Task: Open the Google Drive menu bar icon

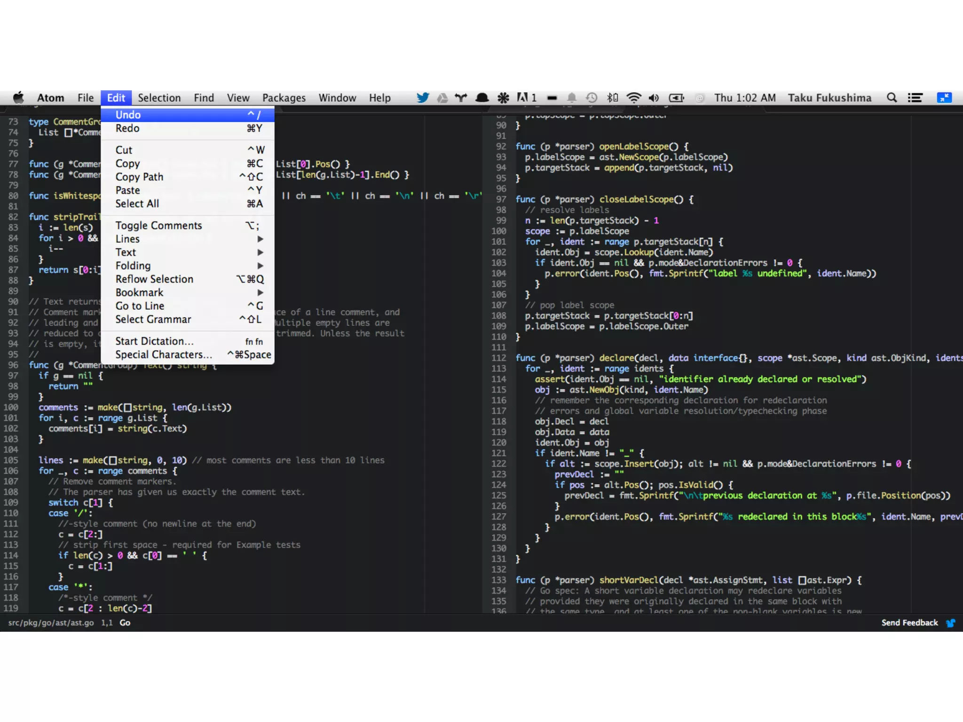Action: [442, 98]
